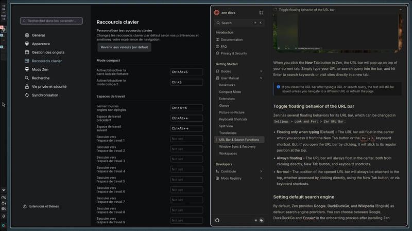Open Extensions et thèmes

(44, 206)
